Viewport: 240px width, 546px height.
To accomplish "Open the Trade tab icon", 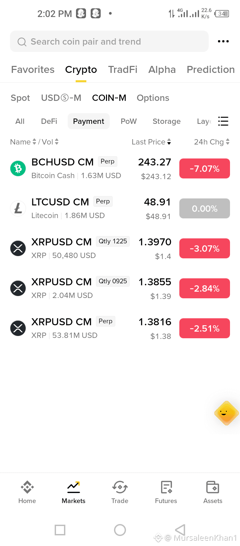I will coord(120,487).
